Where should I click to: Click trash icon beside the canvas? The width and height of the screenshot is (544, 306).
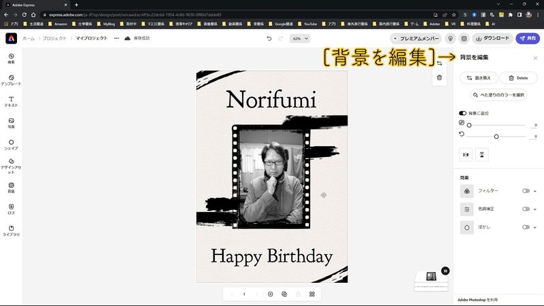coord(439,78)
